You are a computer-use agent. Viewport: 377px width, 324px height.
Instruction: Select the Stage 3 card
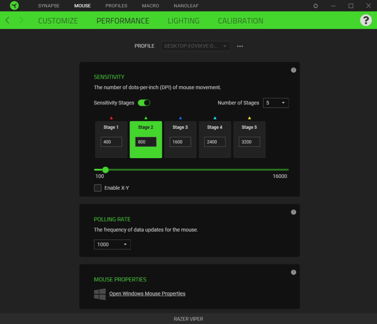(180, 139)
